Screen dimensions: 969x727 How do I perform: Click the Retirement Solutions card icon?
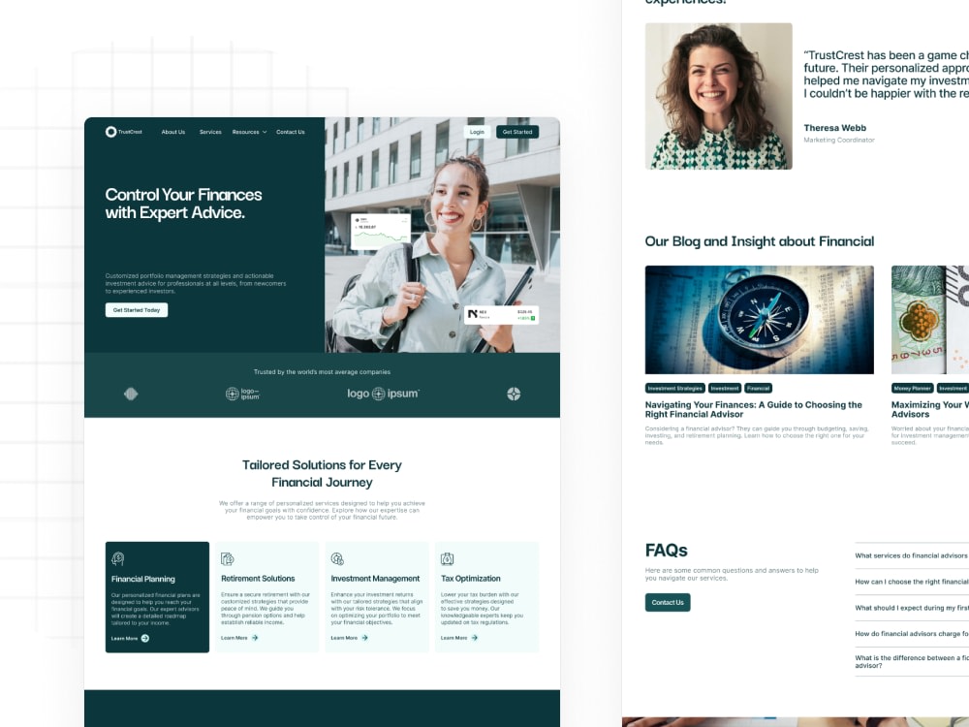228,559
